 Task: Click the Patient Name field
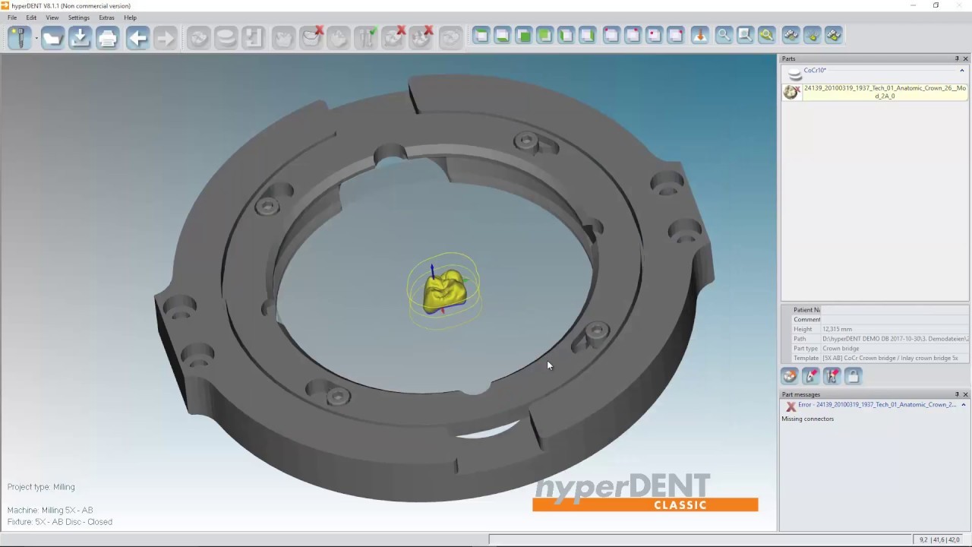pyautogui.click(x=894, y=310)
